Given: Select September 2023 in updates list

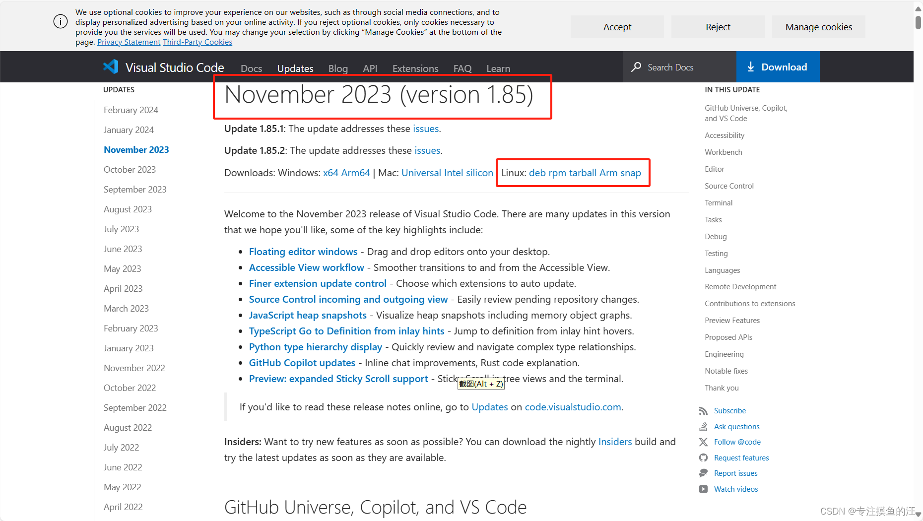Looking at the screenshot, I should click(x=135, y=190).
